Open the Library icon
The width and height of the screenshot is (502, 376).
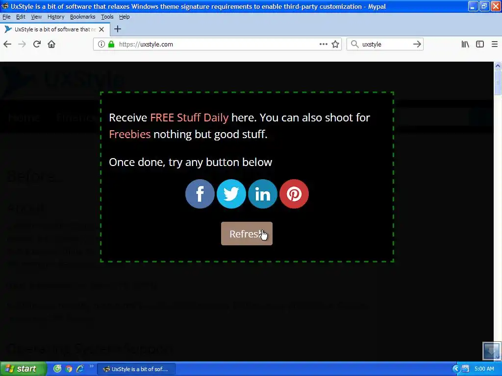coord(465,44)
